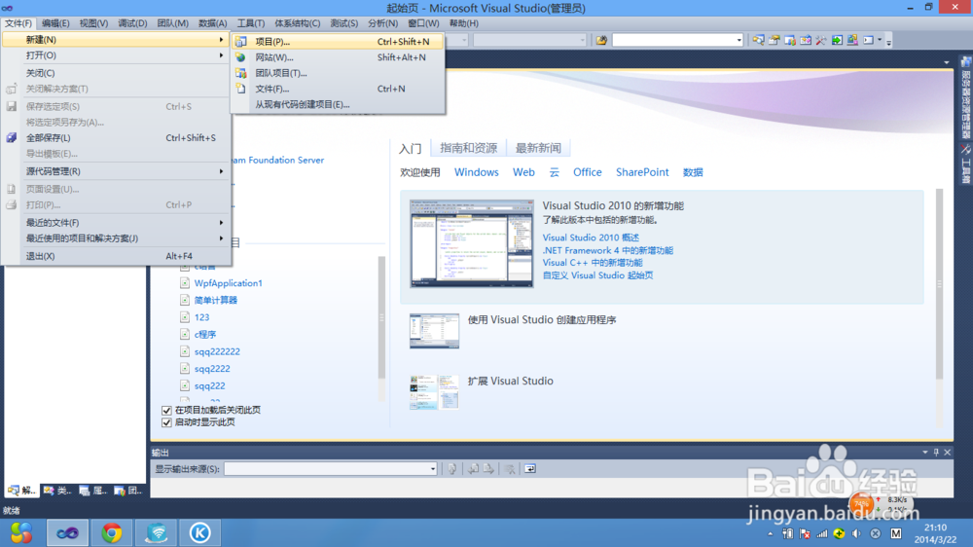
Task: Click the Windows category link
Action: click(476, 172)
